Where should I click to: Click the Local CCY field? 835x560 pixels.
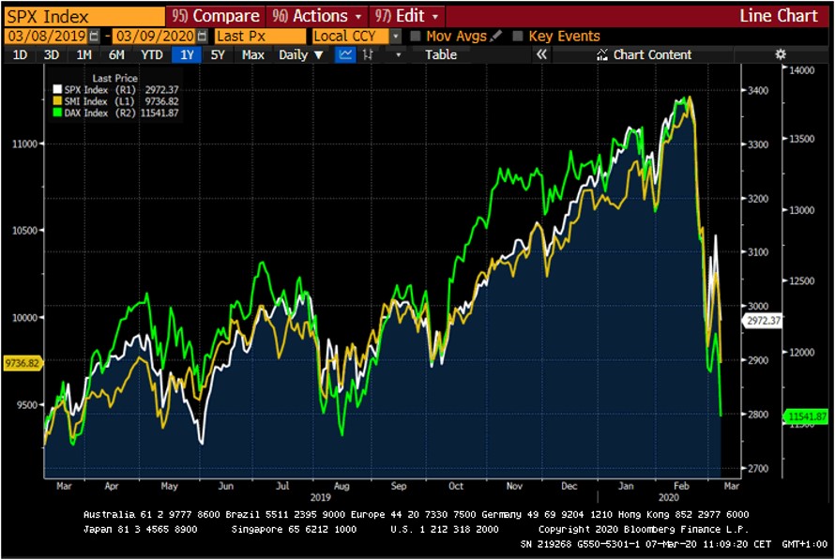(x=351, y=37)
